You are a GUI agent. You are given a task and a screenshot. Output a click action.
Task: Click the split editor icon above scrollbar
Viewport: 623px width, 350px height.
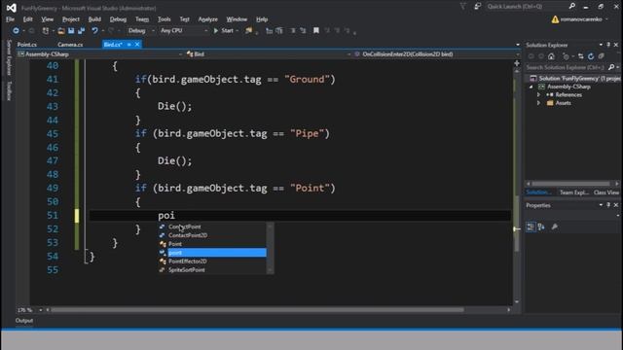[517, 63]
